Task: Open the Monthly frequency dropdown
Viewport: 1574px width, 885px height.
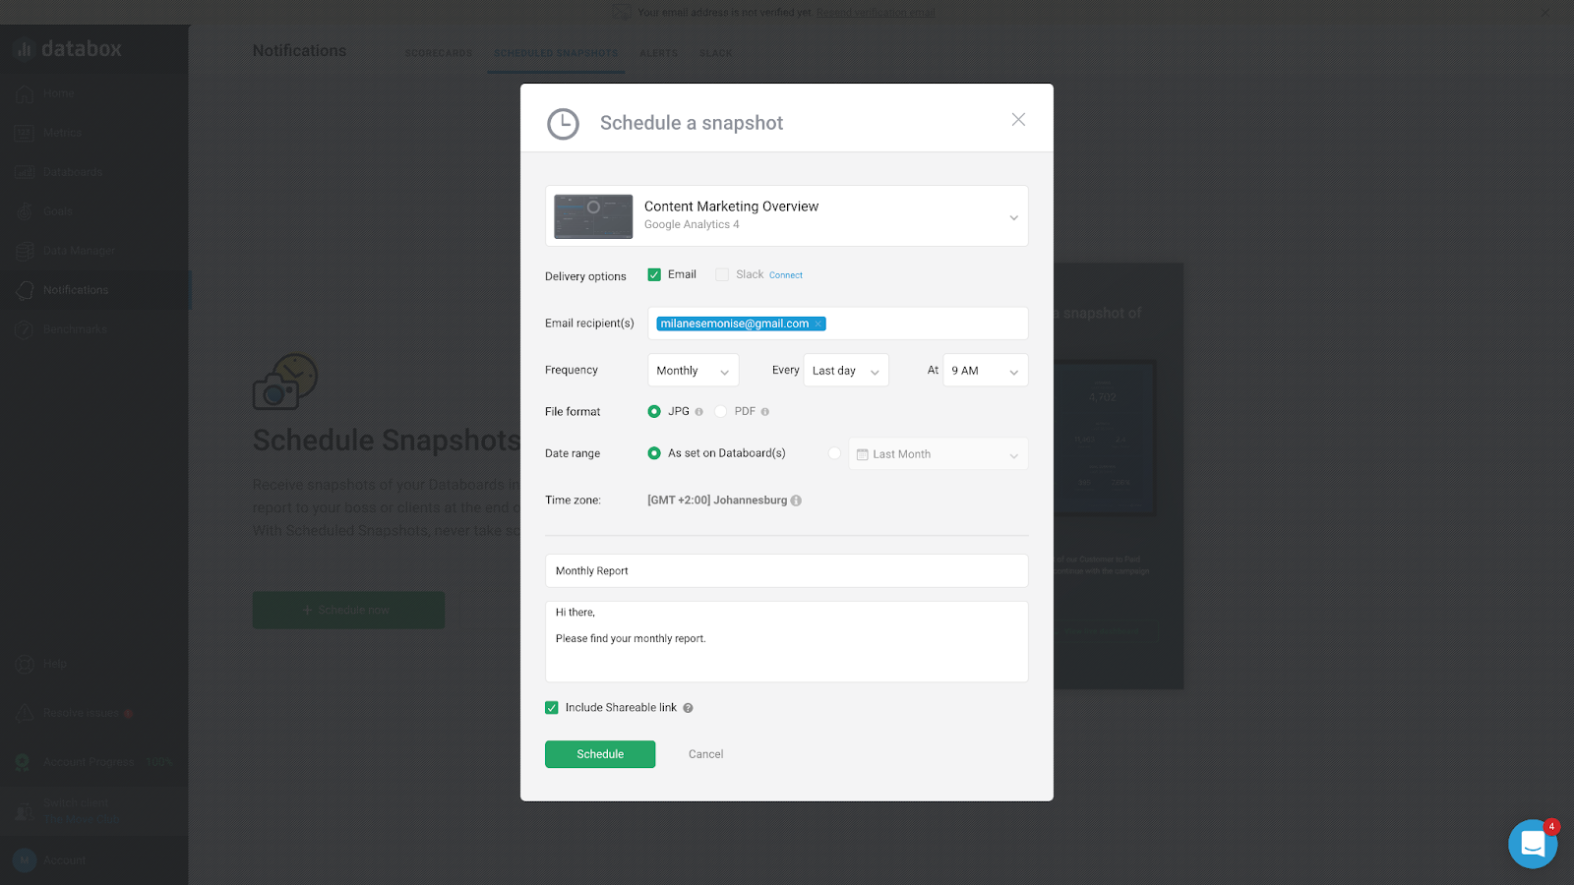Action: pos(694,371)
